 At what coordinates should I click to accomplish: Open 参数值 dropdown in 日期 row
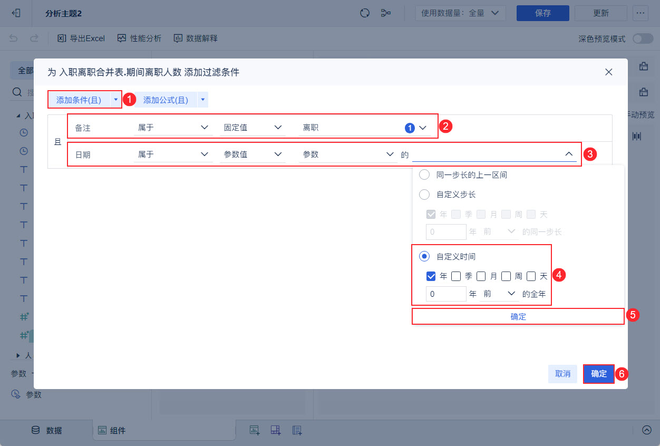click(253, 154)
